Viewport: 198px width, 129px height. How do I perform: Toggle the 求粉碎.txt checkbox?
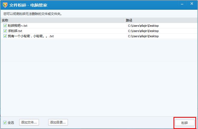click(x=5, y=31)
